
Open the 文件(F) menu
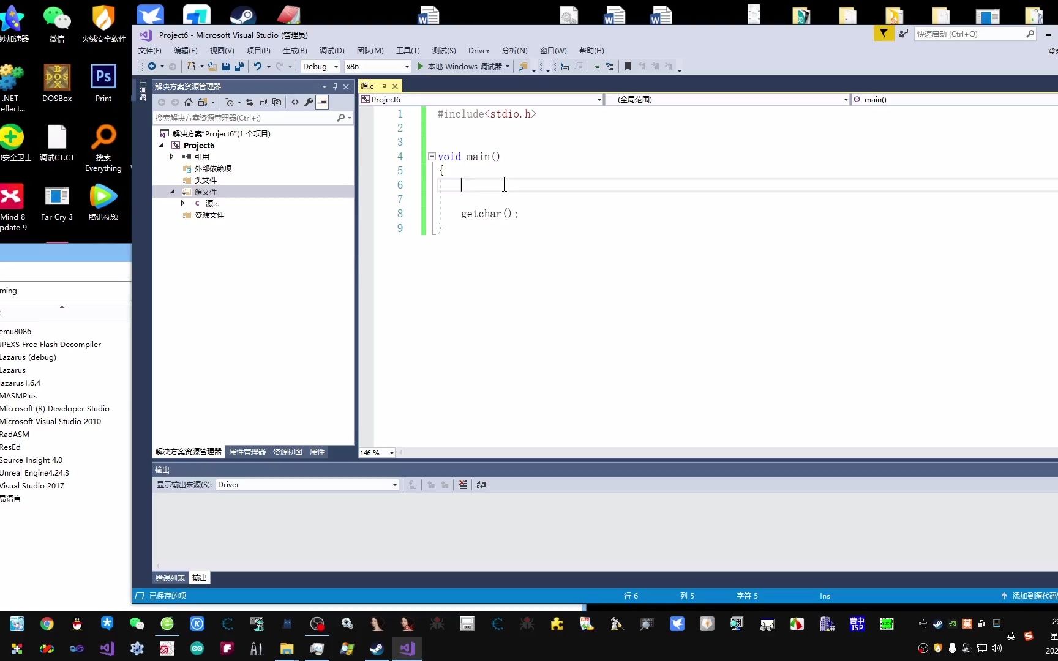point(150,51)
